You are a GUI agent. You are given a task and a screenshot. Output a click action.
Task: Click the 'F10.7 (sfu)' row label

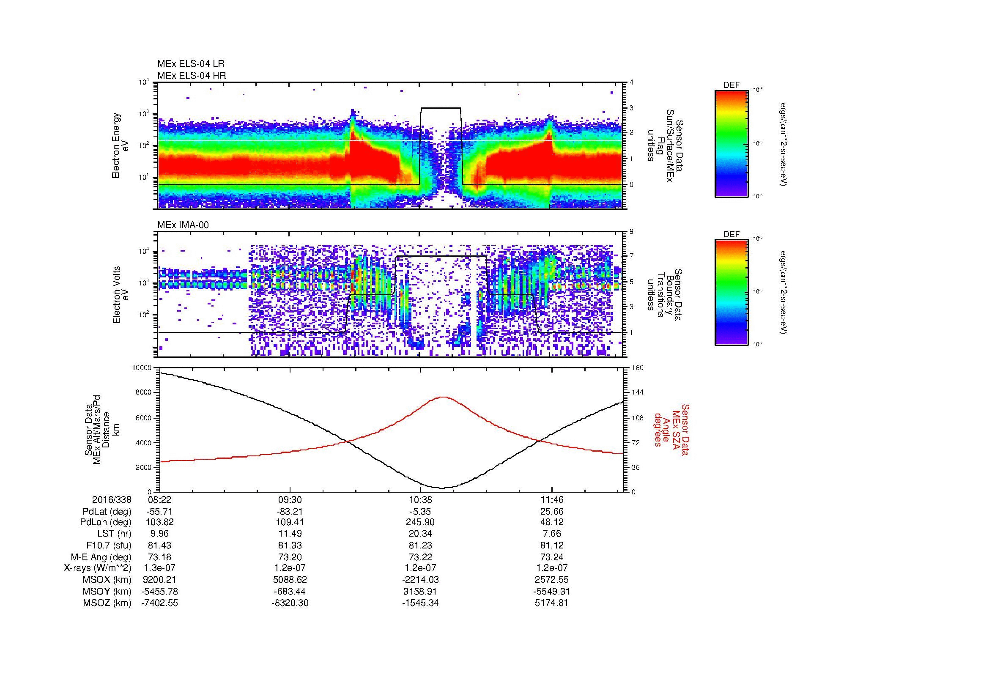(x=109, y=545)
